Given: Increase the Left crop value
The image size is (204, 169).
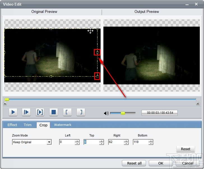Looking at the screenshot, I should [x=77, y=141].
